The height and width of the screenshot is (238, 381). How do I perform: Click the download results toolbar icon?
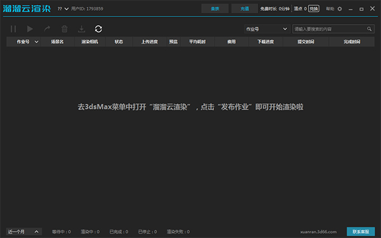coord(81,29)
